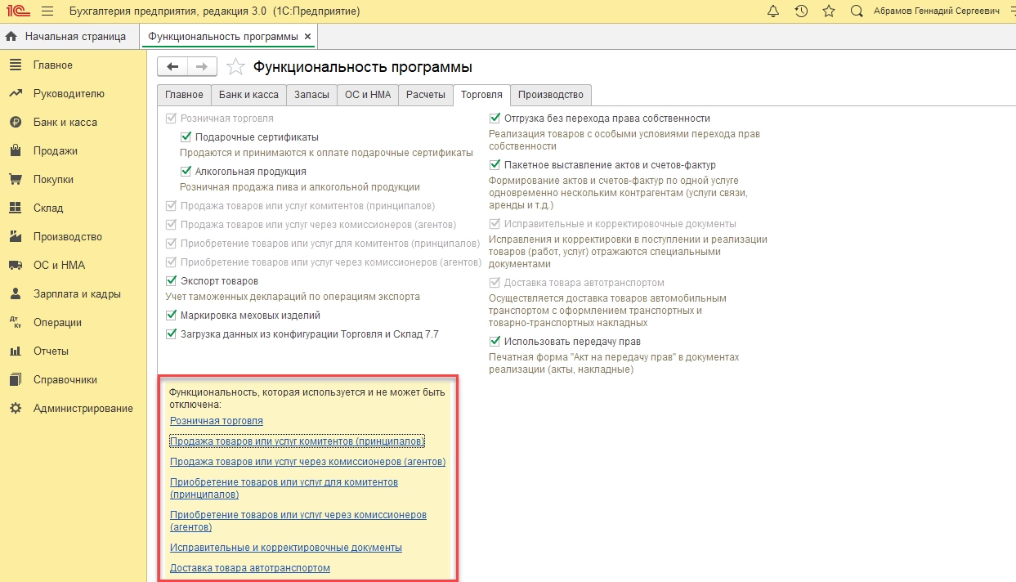Click disabled Доставка товара автотранспортом checkbox
The width and height of the screenshot is (1016, 582).
(x=495, y=283)
